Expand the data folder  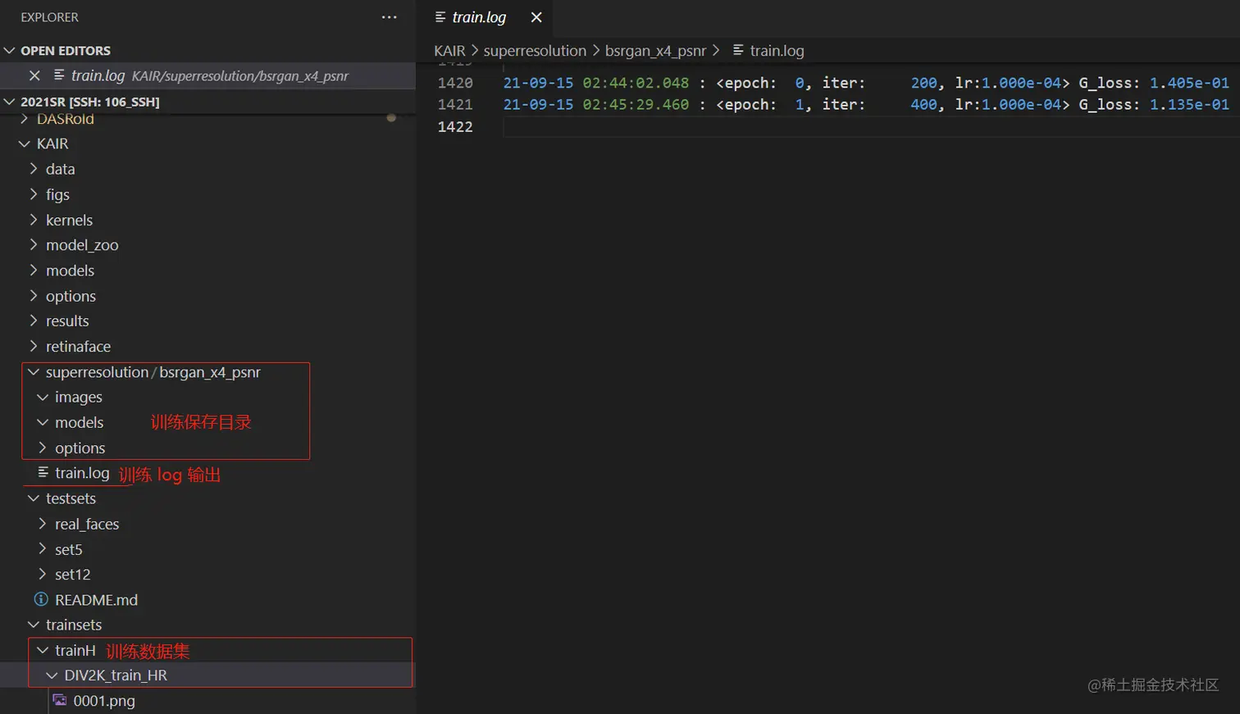pos(34,169)
